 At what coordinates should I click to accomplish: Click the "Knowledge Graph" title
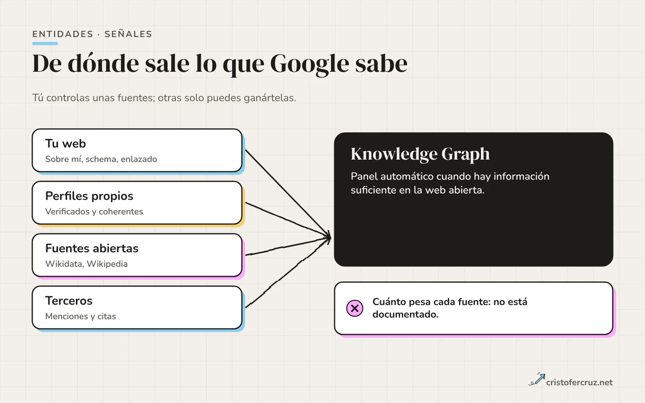[x=420, y=154]
